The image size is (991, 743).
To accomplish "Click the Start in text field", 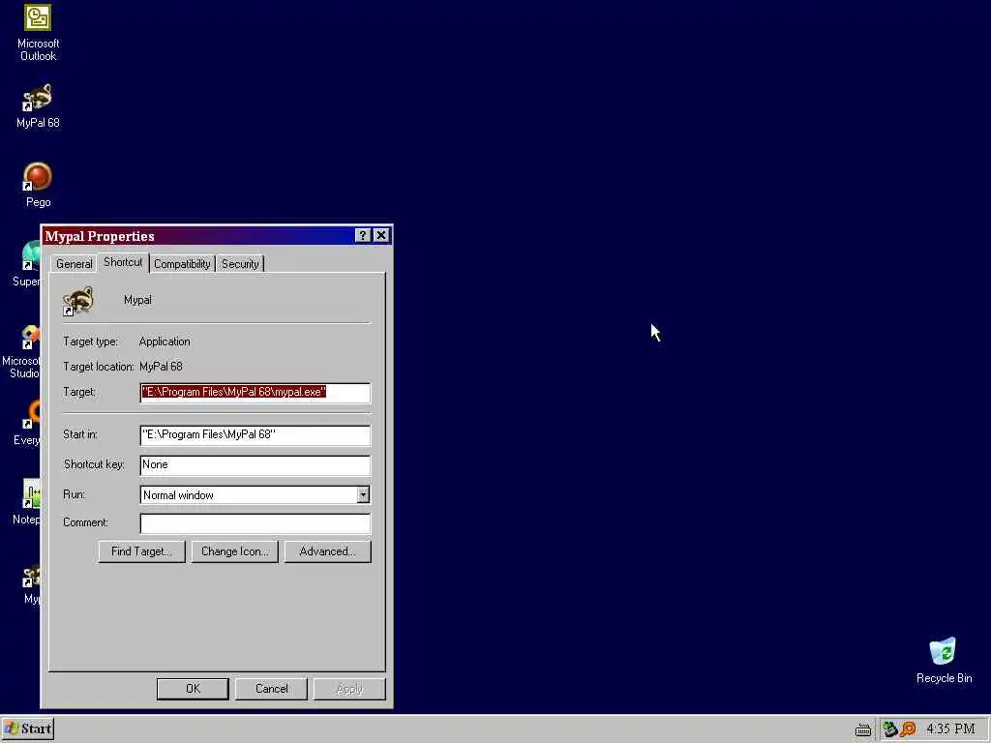I will tap(255, 434).
